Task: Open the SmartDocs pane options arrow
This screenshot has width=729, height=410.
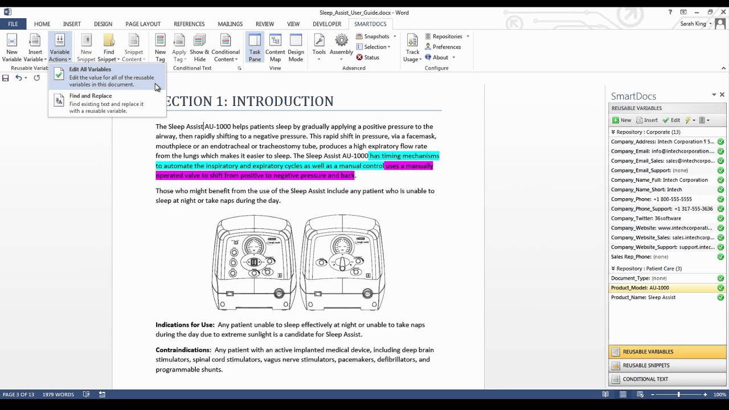Action: [714, 95]
